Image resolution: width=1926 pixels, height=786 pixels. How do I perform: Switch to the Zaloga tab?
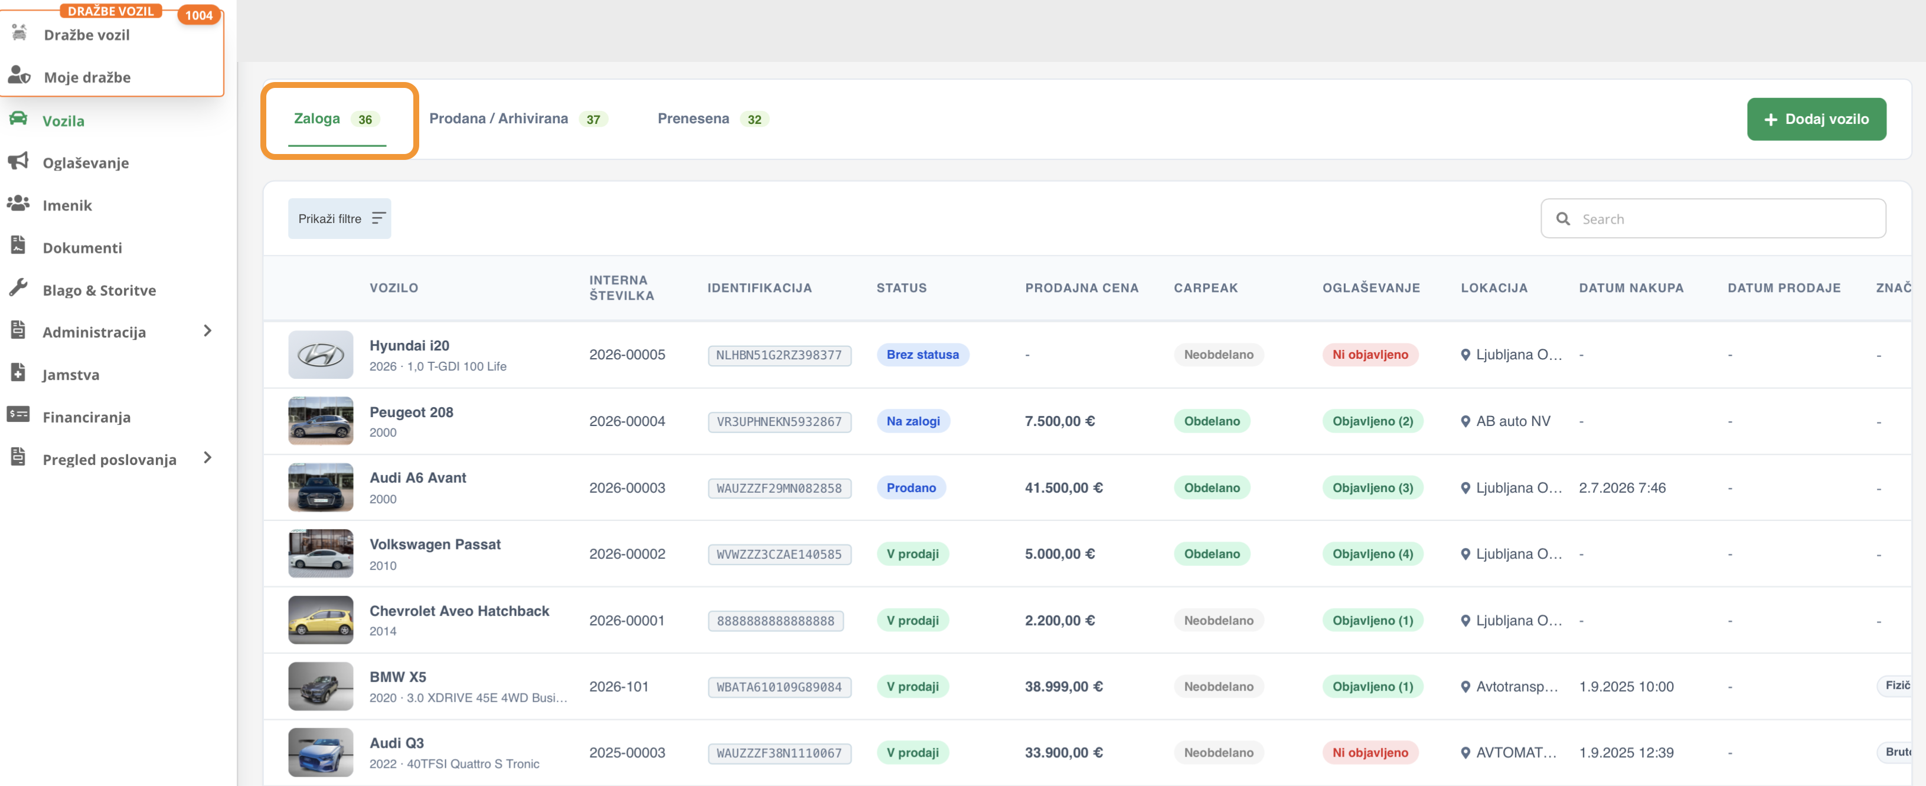coord(337,120)
